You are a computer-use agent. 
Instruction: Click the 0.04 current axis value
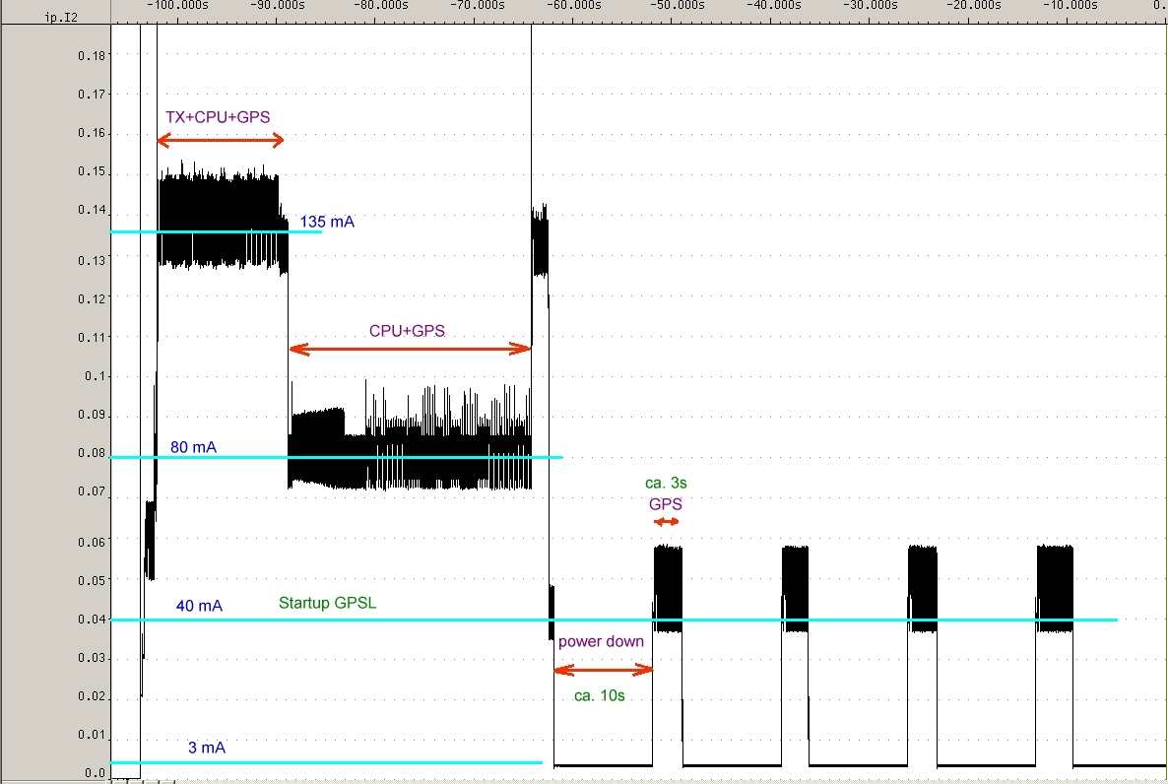point(93,620)
